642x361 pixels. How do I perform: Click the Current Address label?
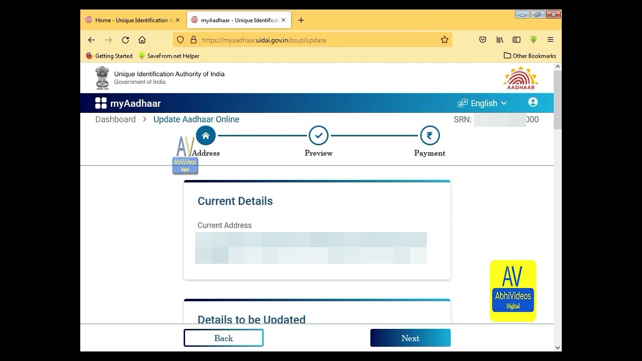(225, 226)
